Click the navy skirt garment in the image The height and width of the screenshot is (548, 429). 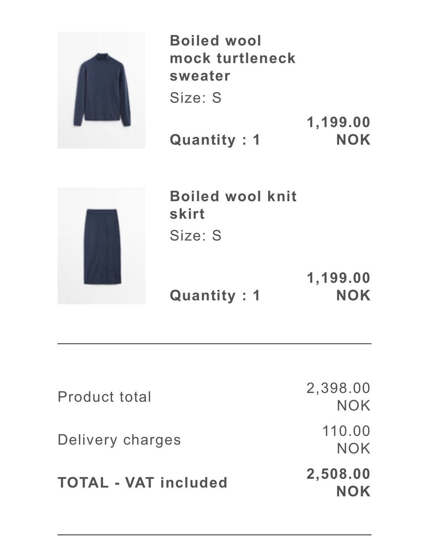(102, 246)
